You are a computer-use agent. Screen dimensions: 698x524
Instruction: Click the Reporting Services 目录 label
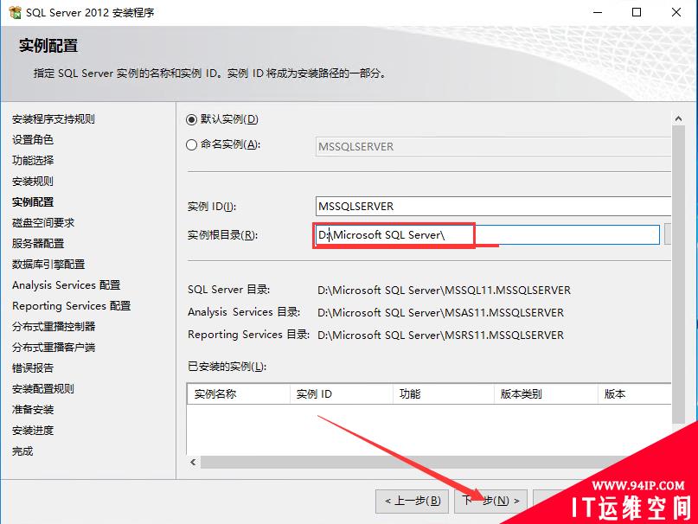coord(249,335)
